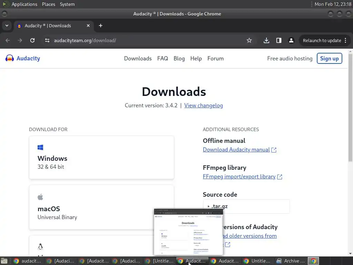Click the page vertical scrollbar thumb
The width and height of the screenshot is (353, 265).
(350, 107)
